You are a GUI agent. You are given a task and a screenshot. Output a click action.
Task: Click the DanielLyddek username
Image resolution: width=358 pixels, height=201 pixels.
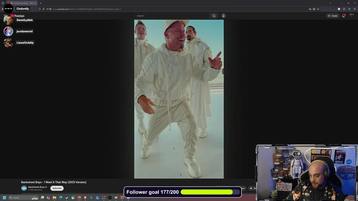point(25,20)
